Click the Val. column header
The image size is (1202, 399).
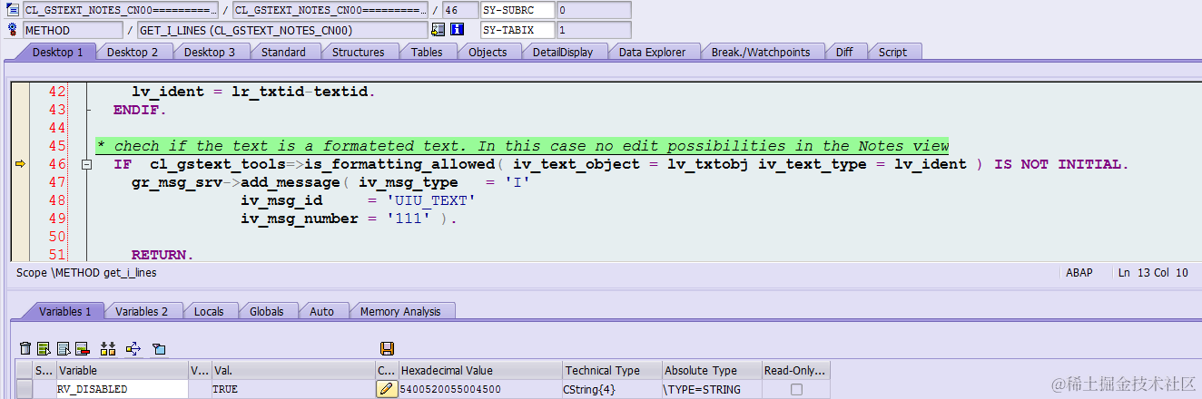[x=292, y=370]
